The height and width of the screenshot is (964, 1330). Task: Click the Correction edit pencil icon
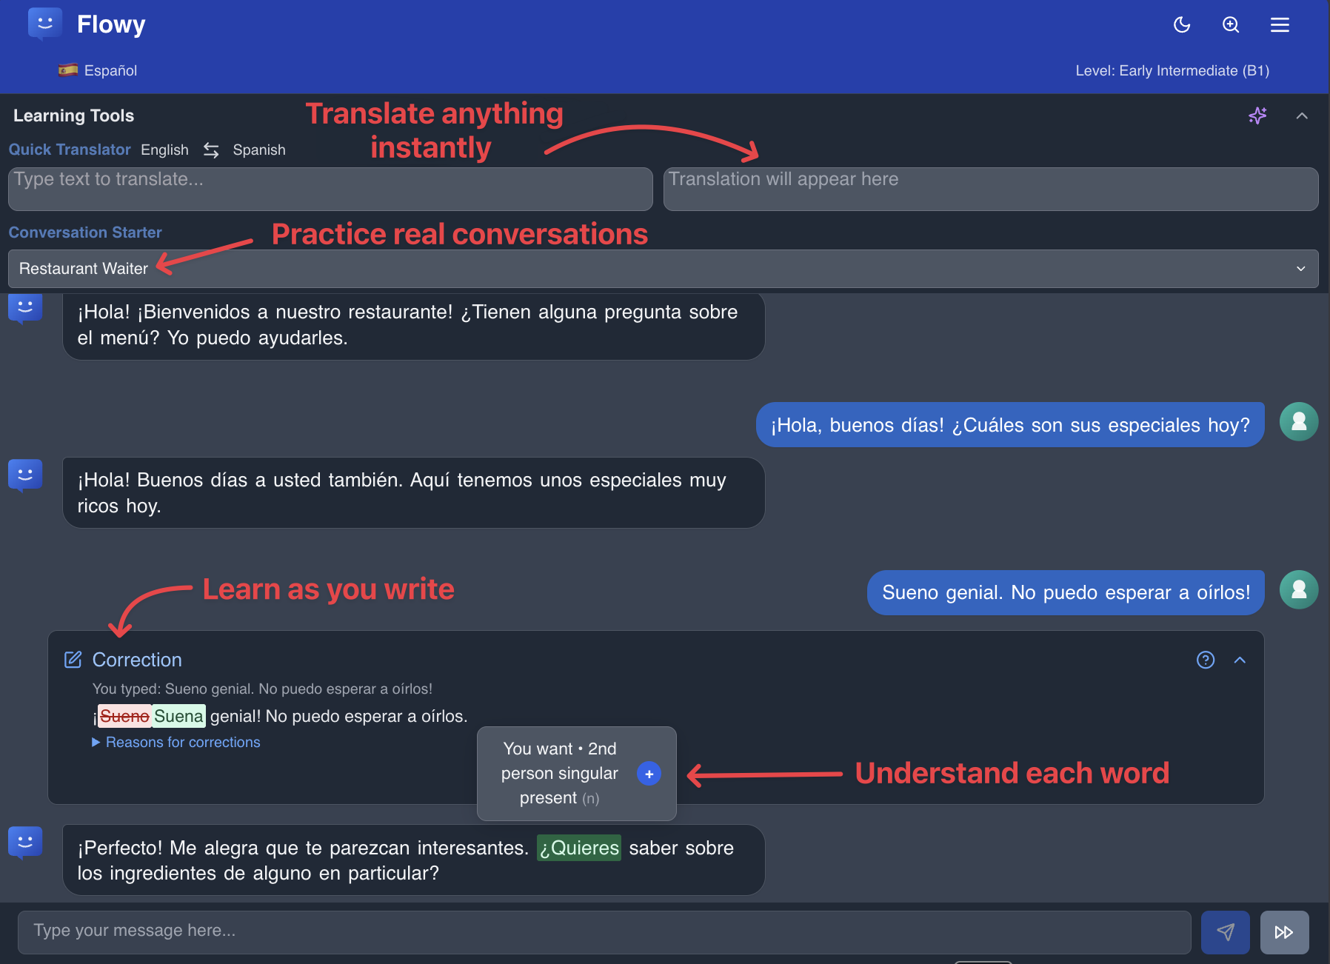click(73, 660)
